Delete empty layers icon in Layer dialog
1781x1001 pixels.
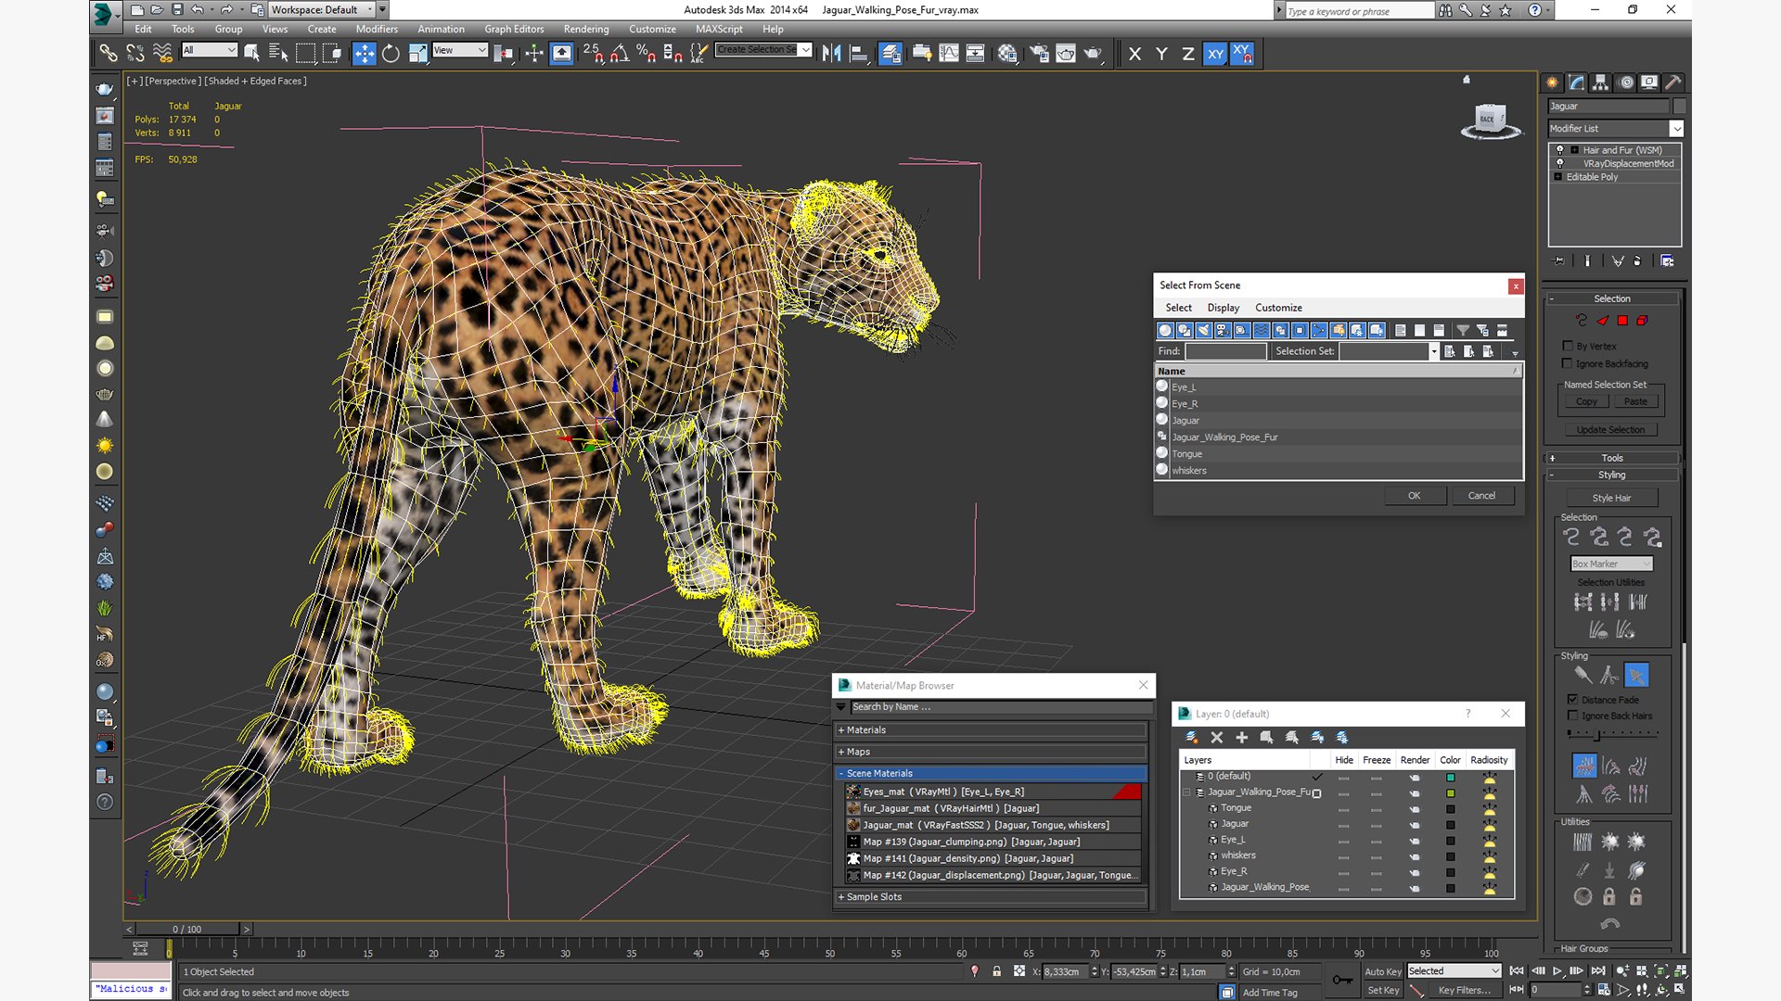pos(1217,738)
